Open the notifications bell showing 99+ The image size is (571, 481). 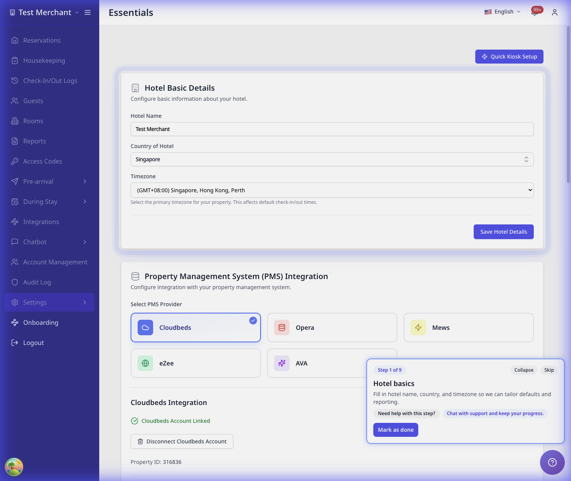[534, 12]
